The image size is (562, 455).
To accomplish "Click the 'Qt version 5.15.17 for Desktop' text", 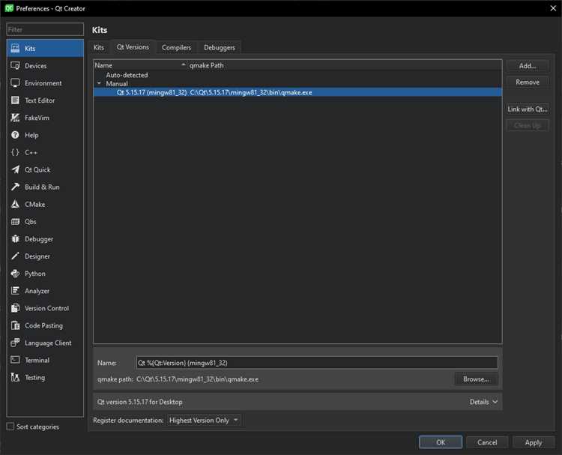I will click(140, 402).
